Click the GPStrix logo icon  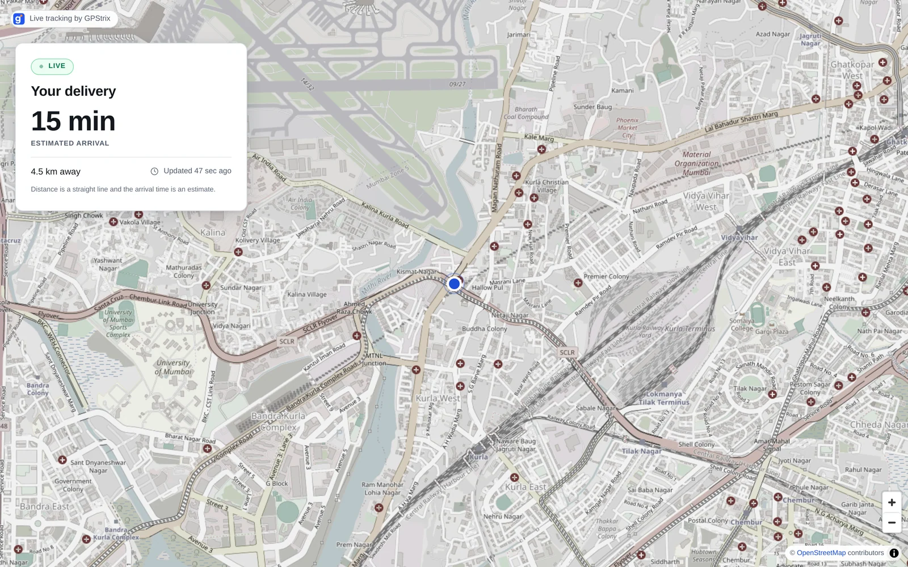click(x=19, y=19)
